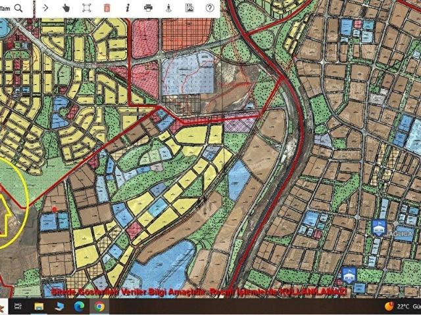The height and width of the screenshot is (315, 421).
Task: Activate the rectangle selection tool
Action: 86,8
